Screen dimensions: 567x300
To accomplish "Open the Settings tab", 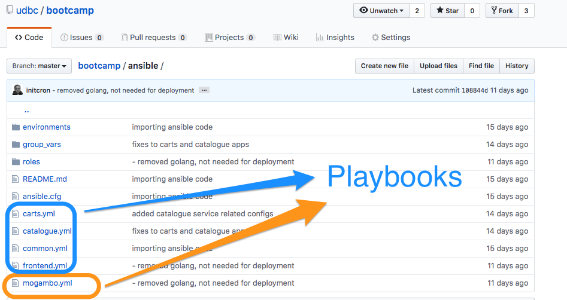I will tap(391, 38).
